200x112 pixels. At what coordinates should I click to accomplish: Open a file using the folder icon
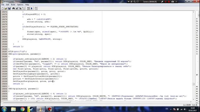tap(6, 8)
